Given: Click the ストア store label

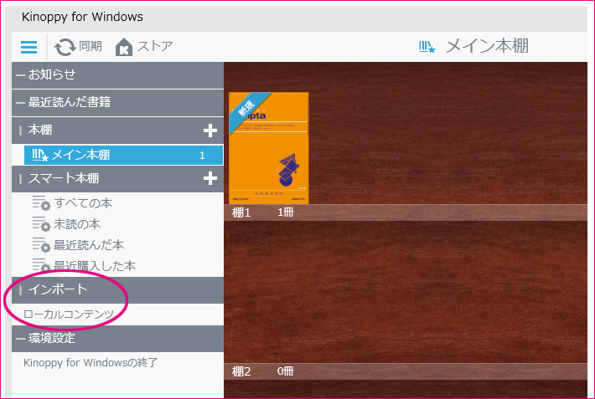Looking at the screenshot, I should click(x=155, y=46).
